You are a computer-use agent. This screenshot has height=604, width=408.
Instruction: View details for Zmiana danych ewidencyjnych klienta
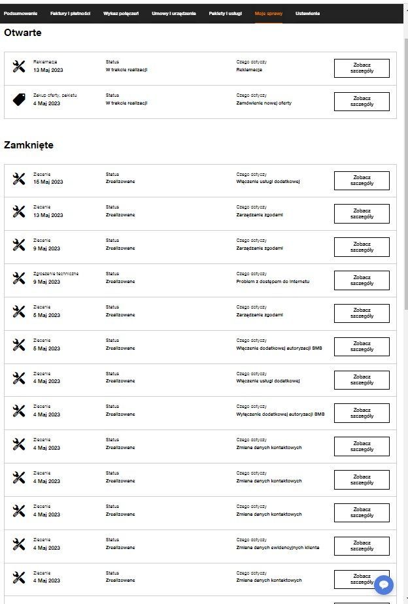pyautogui.click(x=362, y=546)
